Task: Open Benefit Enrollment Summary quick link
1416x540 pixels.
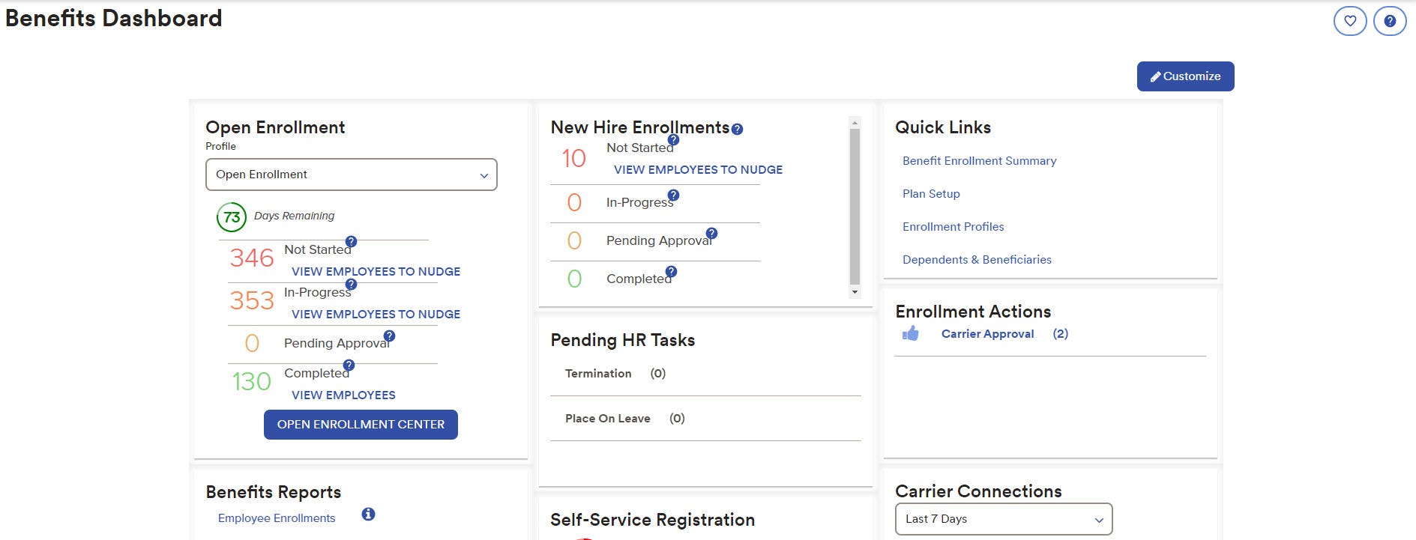Action: pyautogui.click(x=979, y=161)
